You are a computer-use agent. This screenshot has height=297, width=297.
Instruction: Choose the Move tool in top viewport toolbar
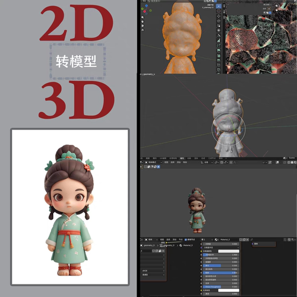pos(219,16)
